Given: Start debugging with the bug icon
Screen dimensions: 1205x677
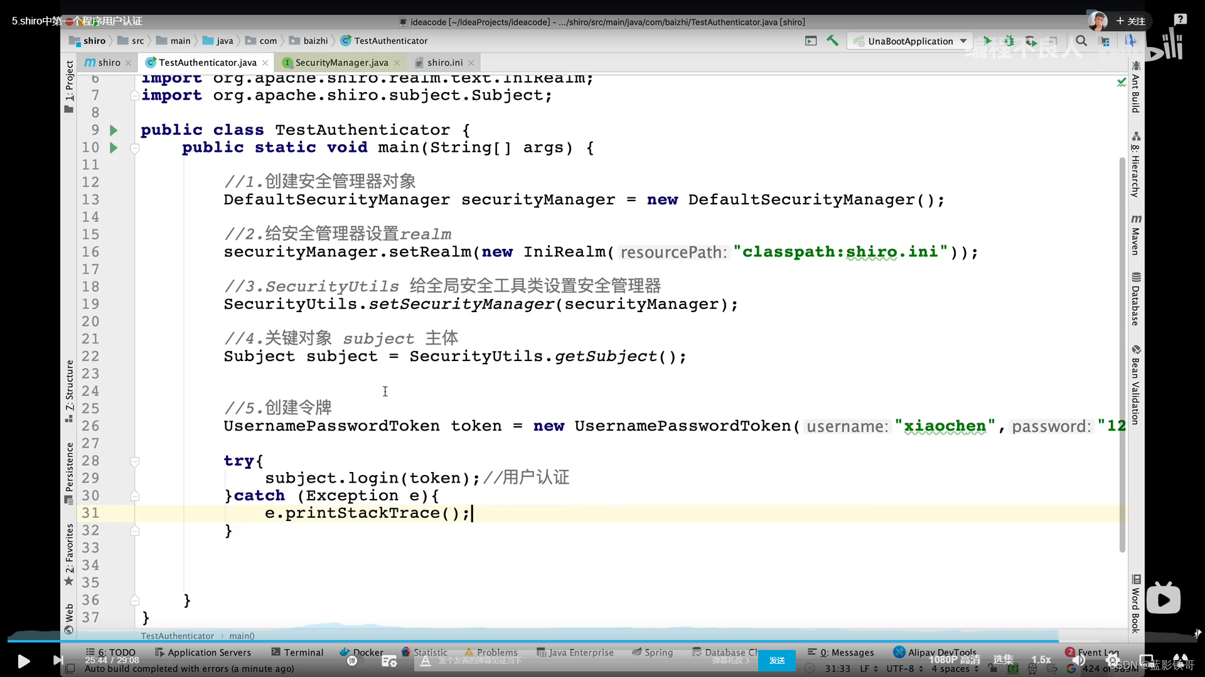Looking at the screenshot, I should click(x=1009, y=41).
